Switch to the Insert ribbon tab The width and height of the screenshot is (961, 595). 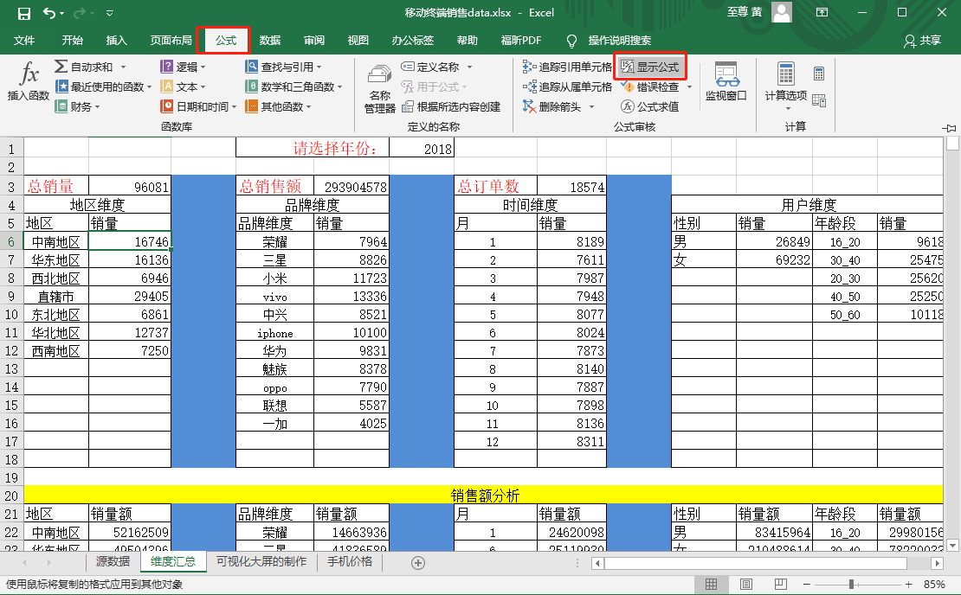(x=117, y=41)
